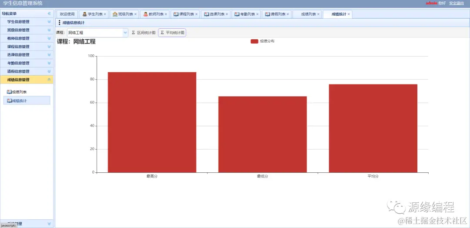
Task: Toggle the red 成绩分布 legend swatch
Action: 255,41
